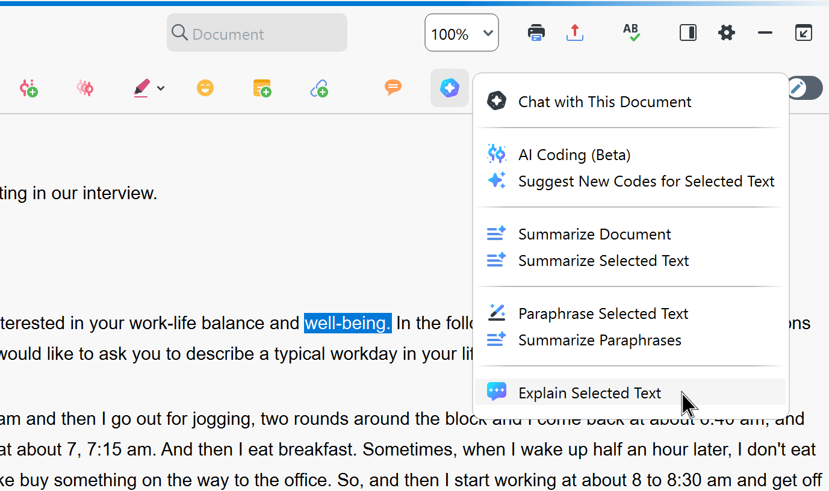Choose Chat with This Document
The height and width of the screenshot is (491, 829).
click(x=604, y=101)
